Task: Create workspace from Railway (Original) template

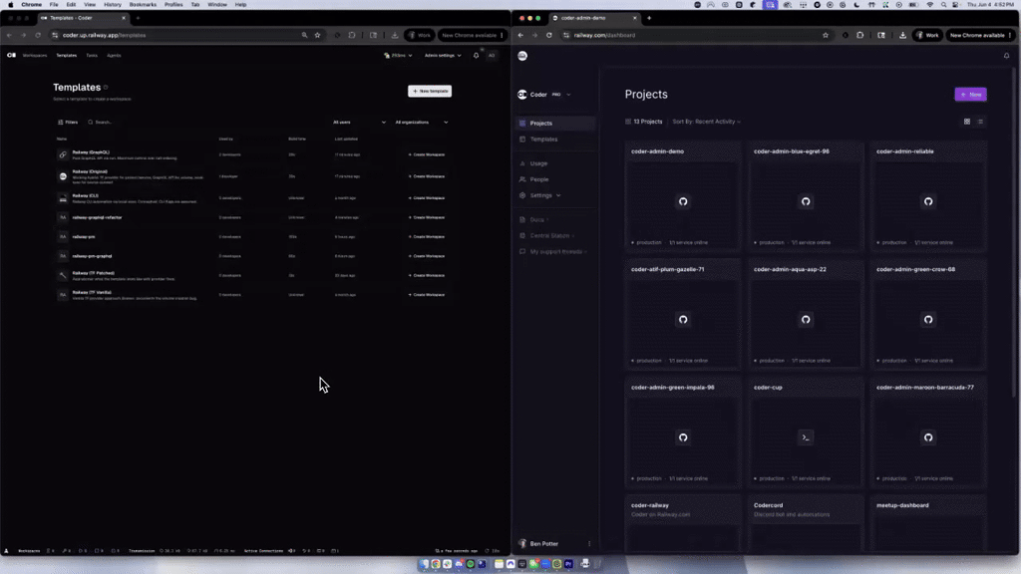Action: (427, 176)
